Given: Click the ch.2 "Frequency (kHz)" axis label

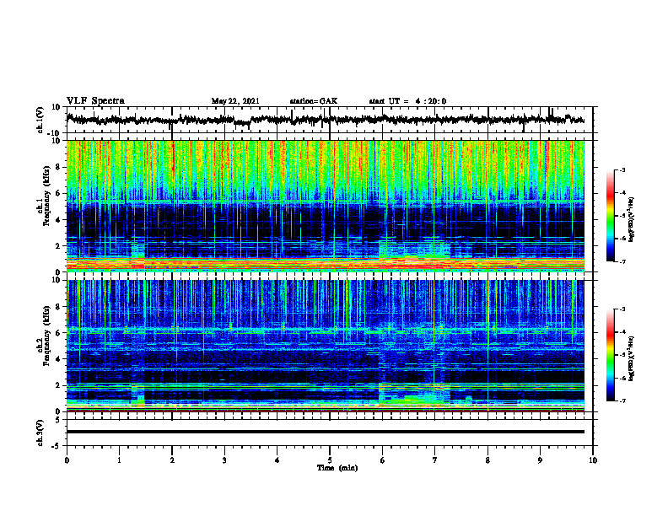Looking at the screenshot, I should click(46, 336).
